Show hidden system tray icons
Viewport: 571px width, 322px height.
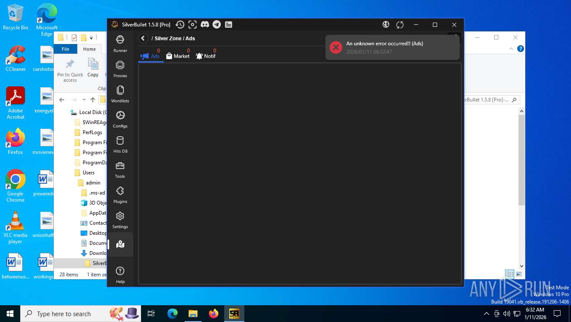pos(487,314)
